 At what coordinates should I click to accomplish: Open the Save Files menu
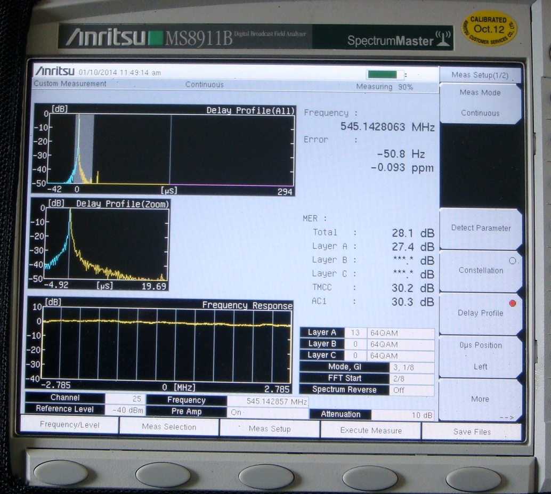click(x=472, y=432)
